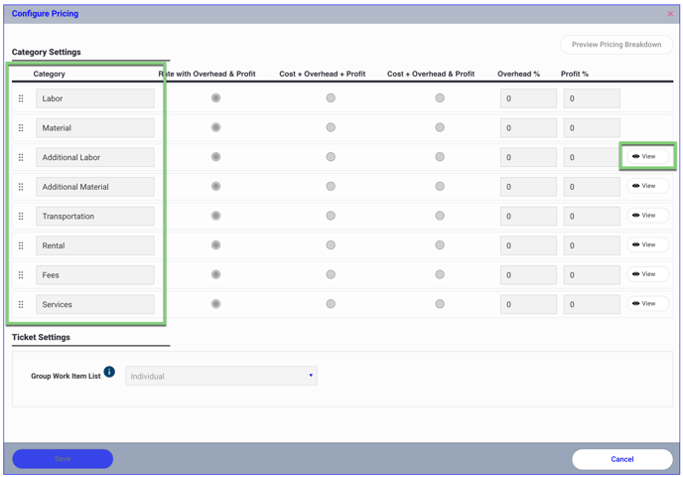Click the Material category name field
683x477 pixels.
[95, 128]
